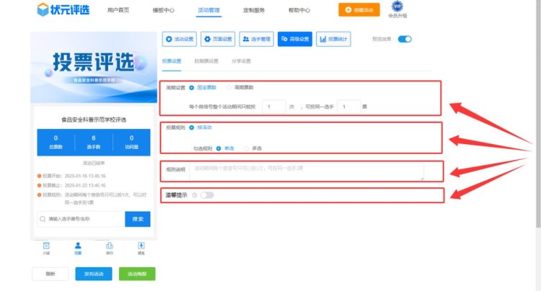Switch to the 防刷票设置 tab
Screen dimensions: 541x291
coord(207,61)
